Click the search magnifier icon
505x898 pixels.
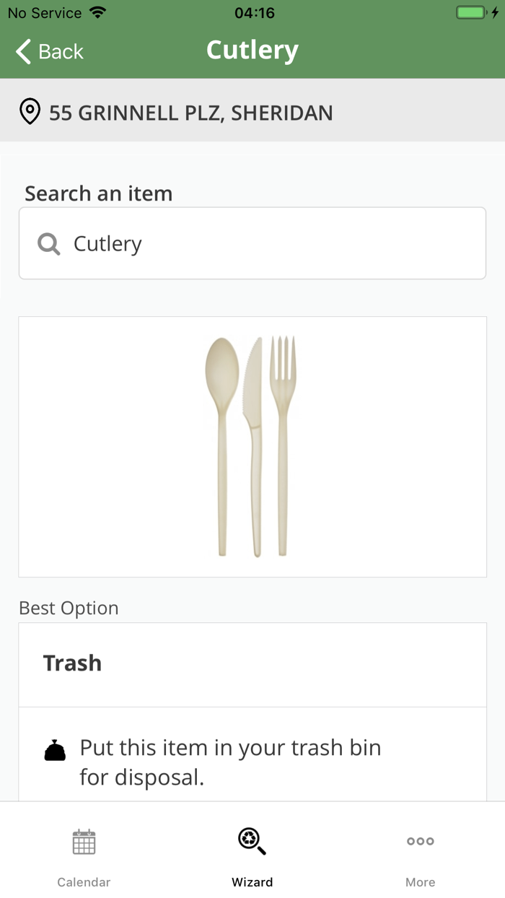click(48, 244)
